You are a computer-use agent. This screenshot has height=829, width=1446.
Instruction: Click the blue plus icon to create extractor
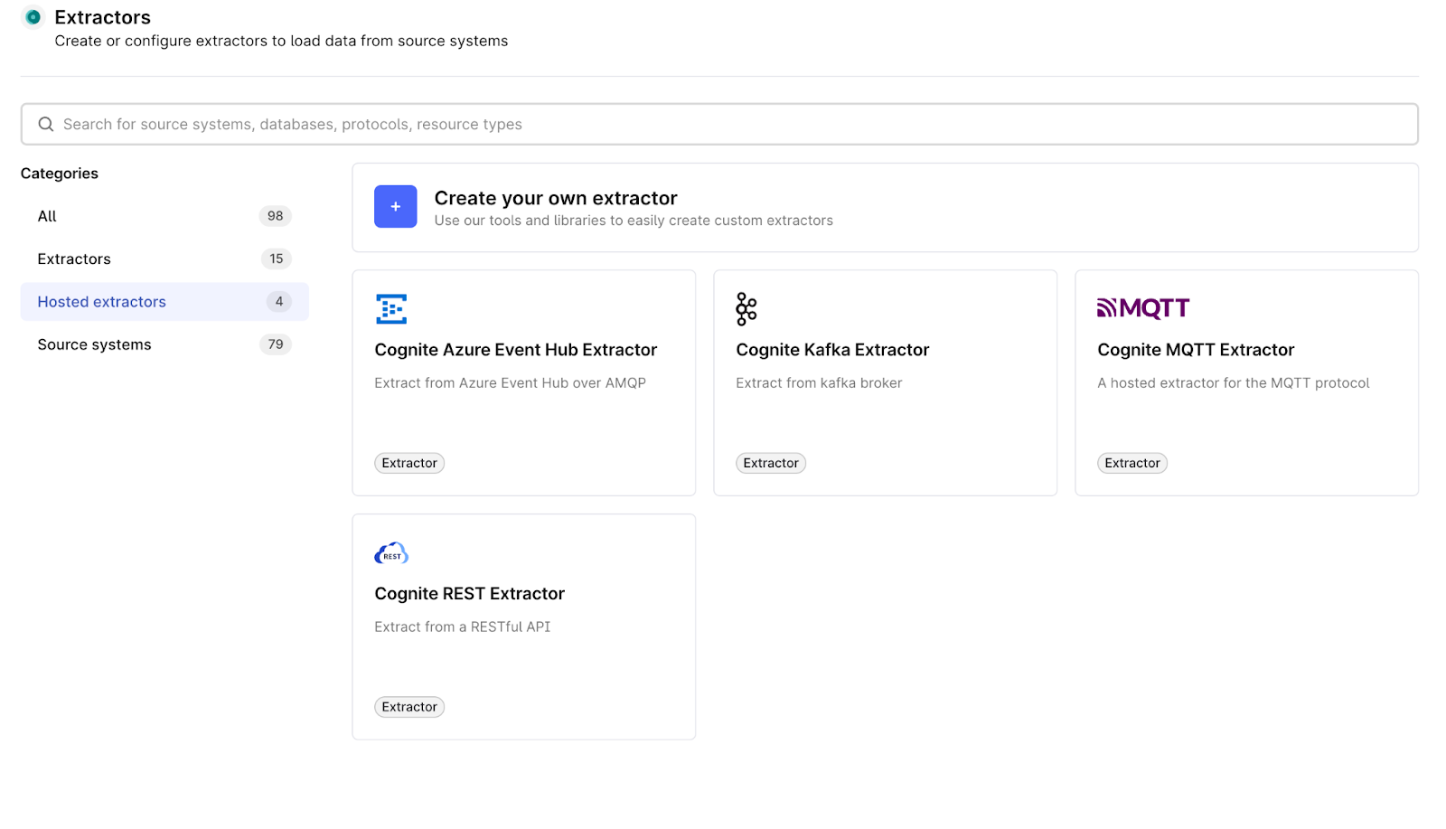coord(396,207)
